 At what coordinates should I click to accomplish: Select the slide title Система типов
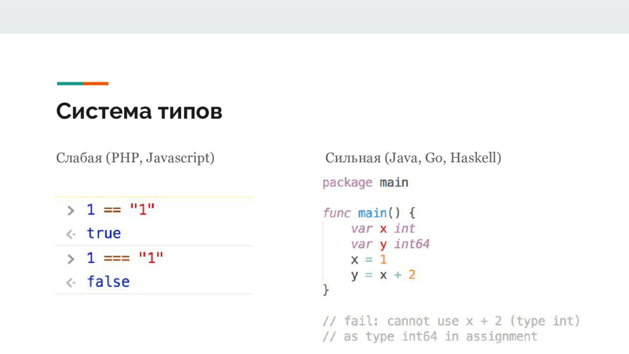tap(139, 111)
